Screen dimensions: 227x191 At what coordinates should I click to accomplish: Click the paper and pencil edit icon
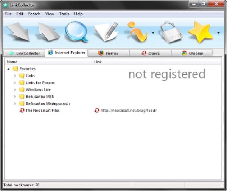click(x=106, y=32)
